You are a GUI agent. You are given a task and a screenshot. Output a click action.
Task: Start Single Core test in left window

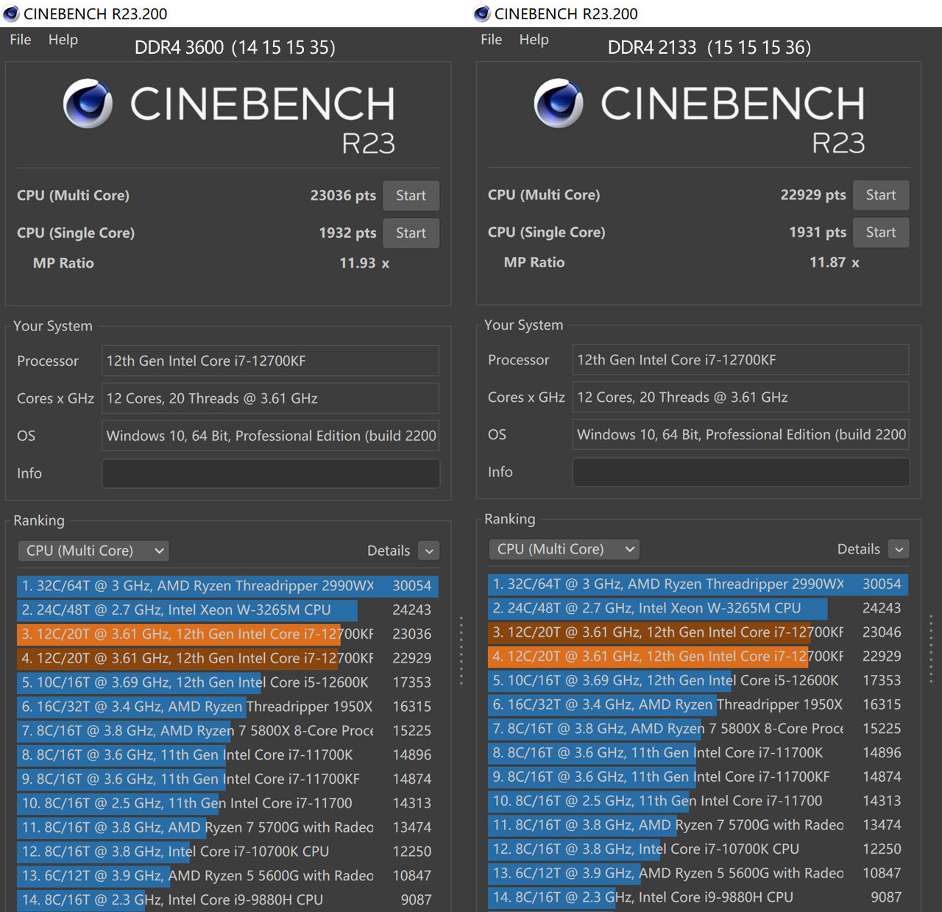tap(411, 233)
